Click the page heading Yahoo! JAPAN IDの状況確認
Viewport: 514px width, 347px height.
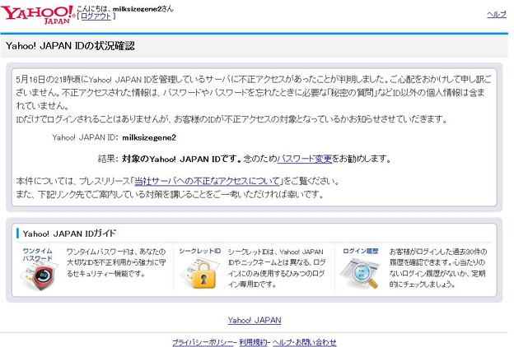pos(70,45)
